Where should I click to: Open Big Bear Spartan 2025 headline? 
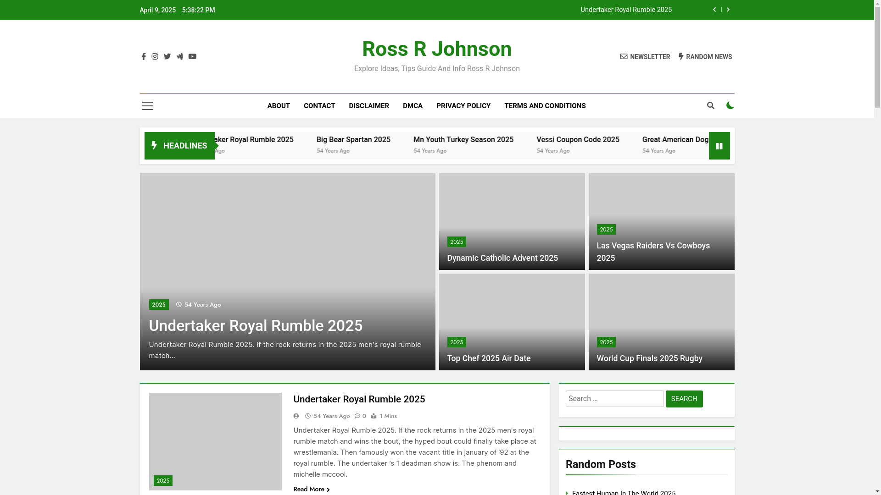353,140
